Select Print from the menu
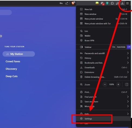132x128 pixels. (x=103, y=92)
